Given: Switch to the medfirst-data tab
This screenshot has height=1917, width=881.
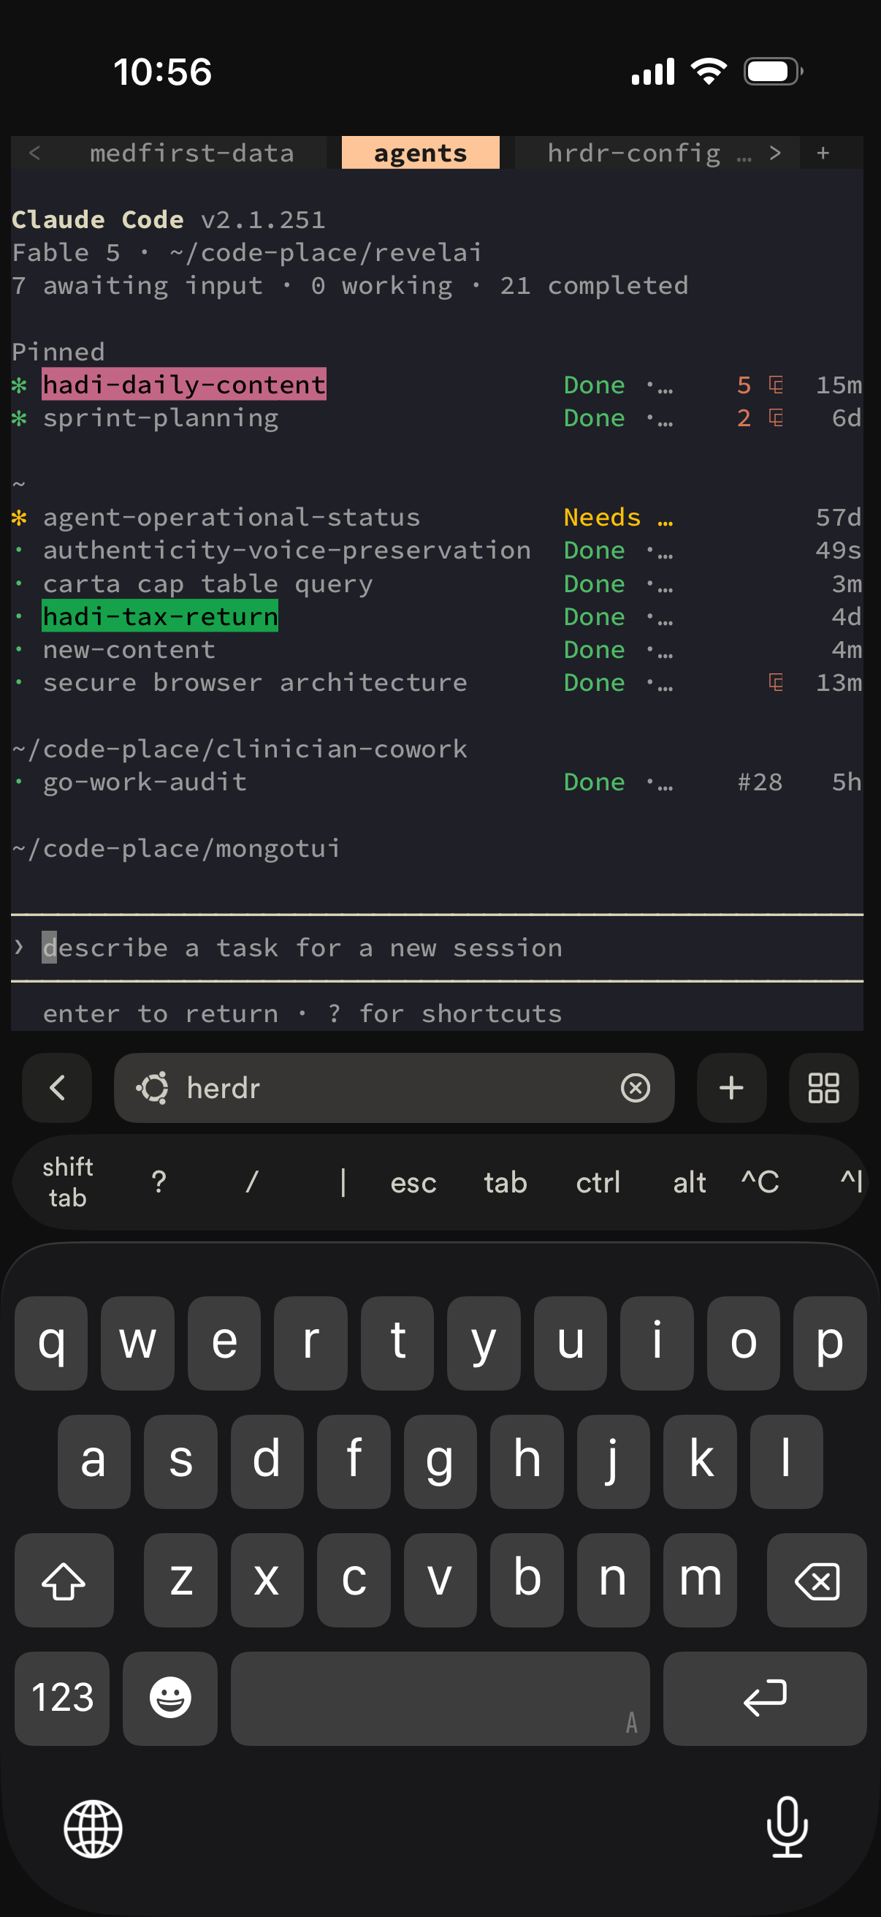Looking at the screenshot, I should [192, 153].
